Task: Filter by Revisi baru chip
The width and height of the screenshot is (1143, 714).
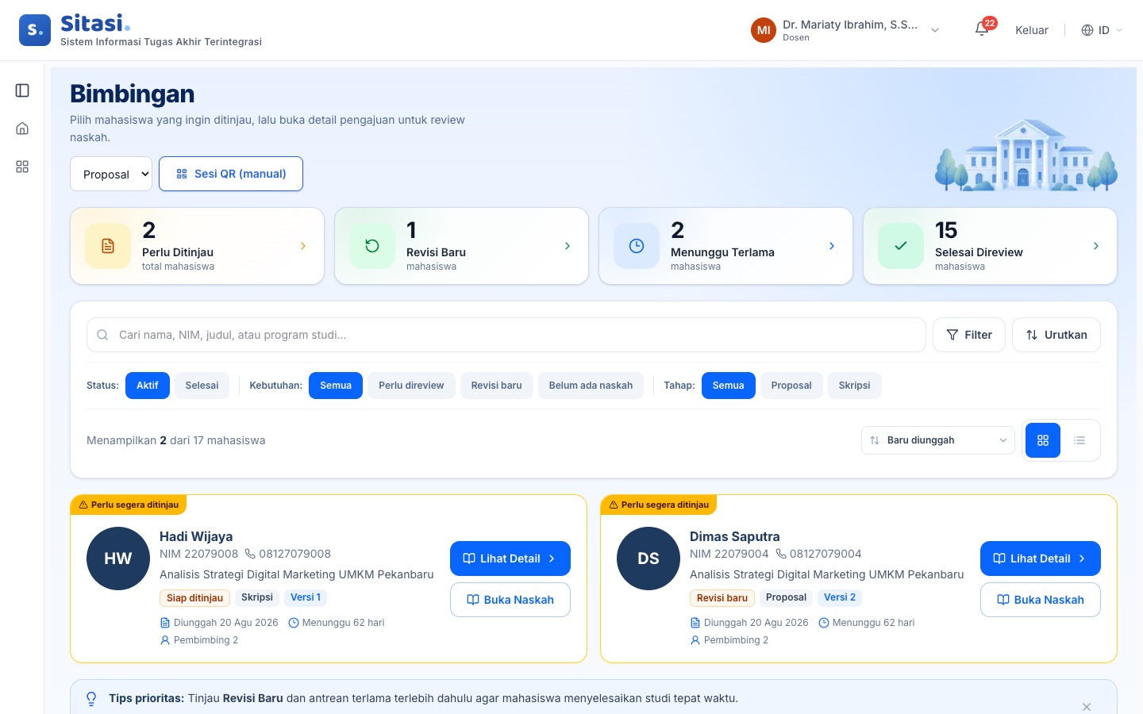Action: tap(497, 386)
